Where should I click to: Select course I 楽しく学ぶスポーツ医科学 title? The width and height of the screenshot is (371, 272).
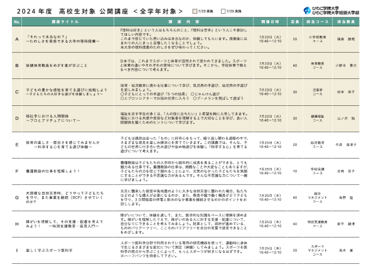49,250
